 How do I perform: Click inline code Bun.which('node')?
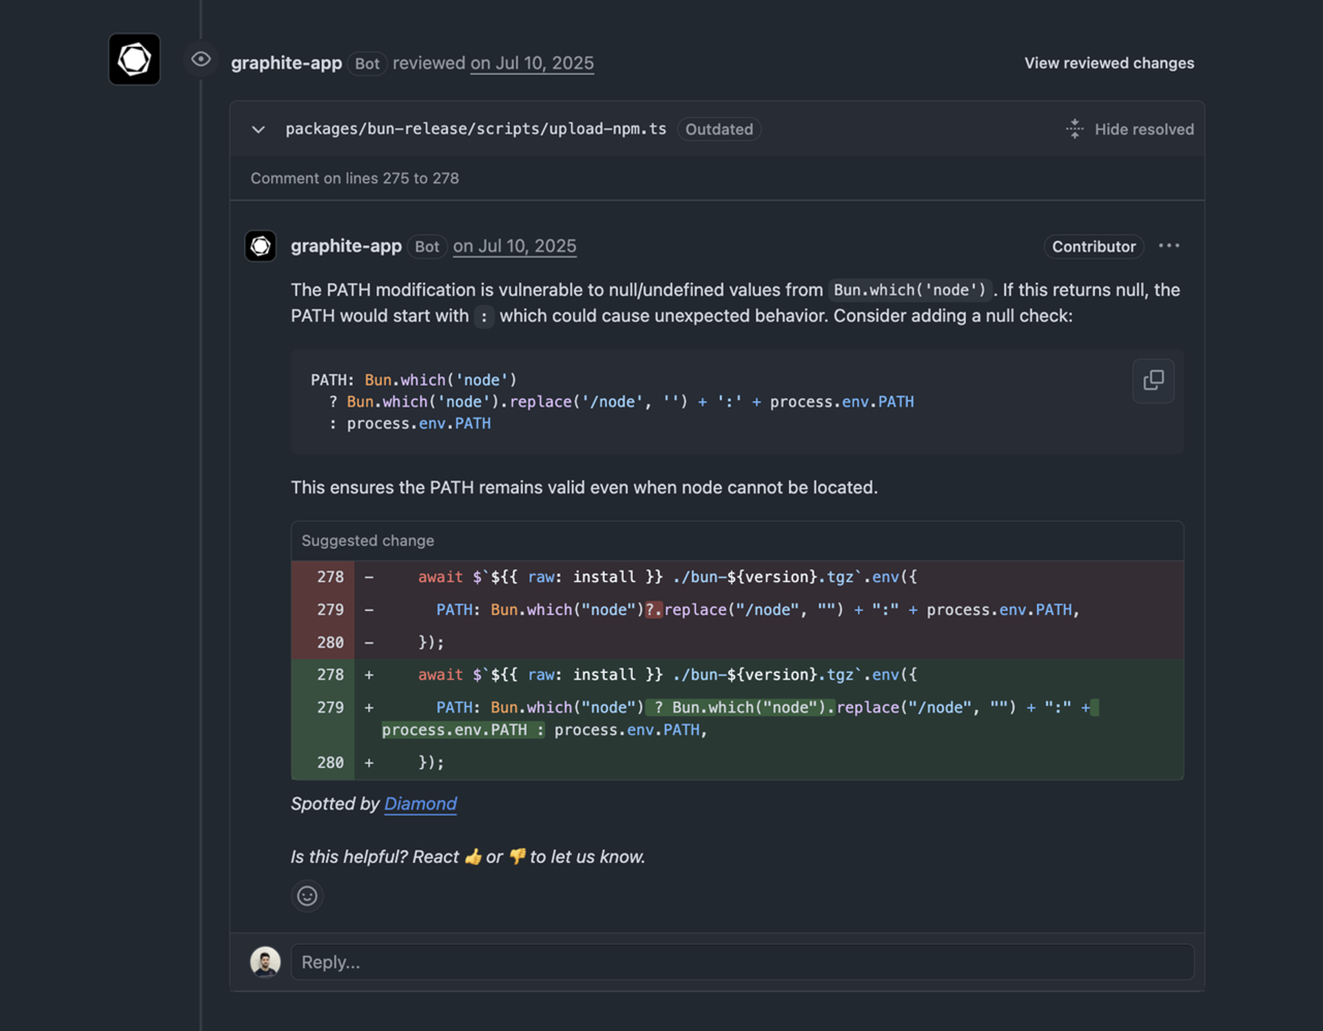tap(910, 290)
